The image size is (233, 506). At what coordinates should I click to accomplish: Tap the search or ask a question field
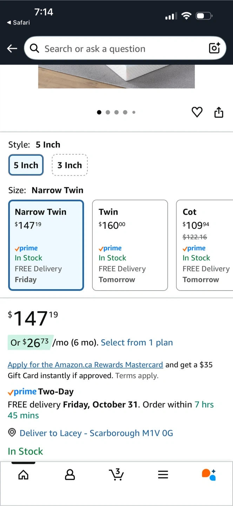[119, 48]
